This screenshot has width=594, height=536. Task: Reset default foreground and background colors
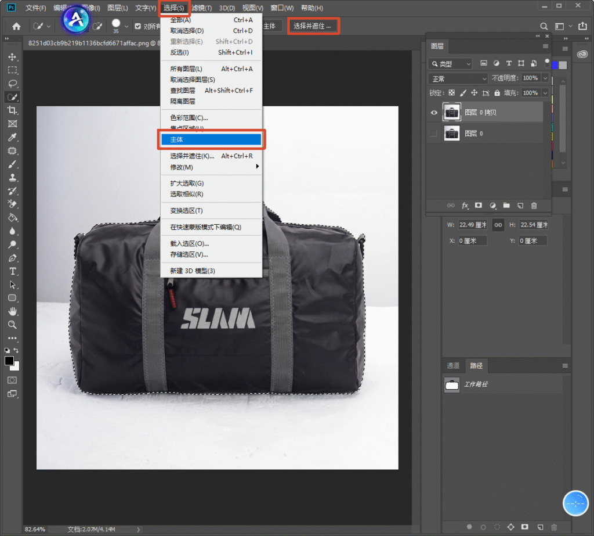pos(7,350)
